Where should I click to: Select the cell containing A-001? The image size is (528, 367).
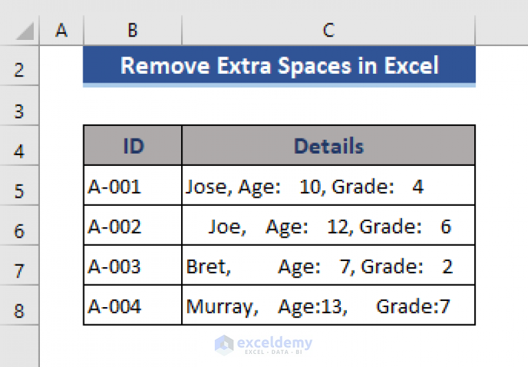click(133, 185)
